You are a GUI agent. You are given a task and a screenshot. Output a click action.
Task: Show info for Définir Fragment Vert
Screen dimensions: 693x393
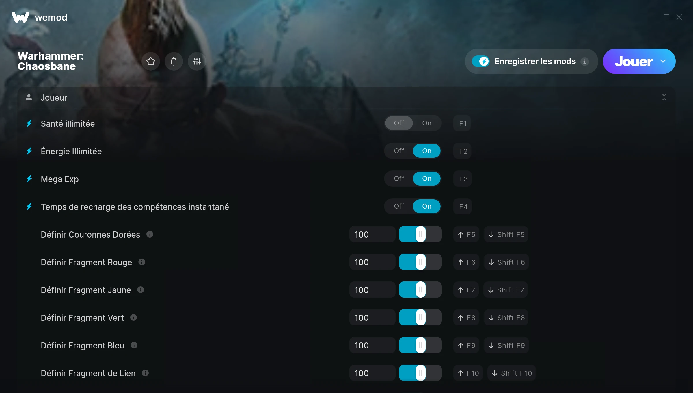133,317
